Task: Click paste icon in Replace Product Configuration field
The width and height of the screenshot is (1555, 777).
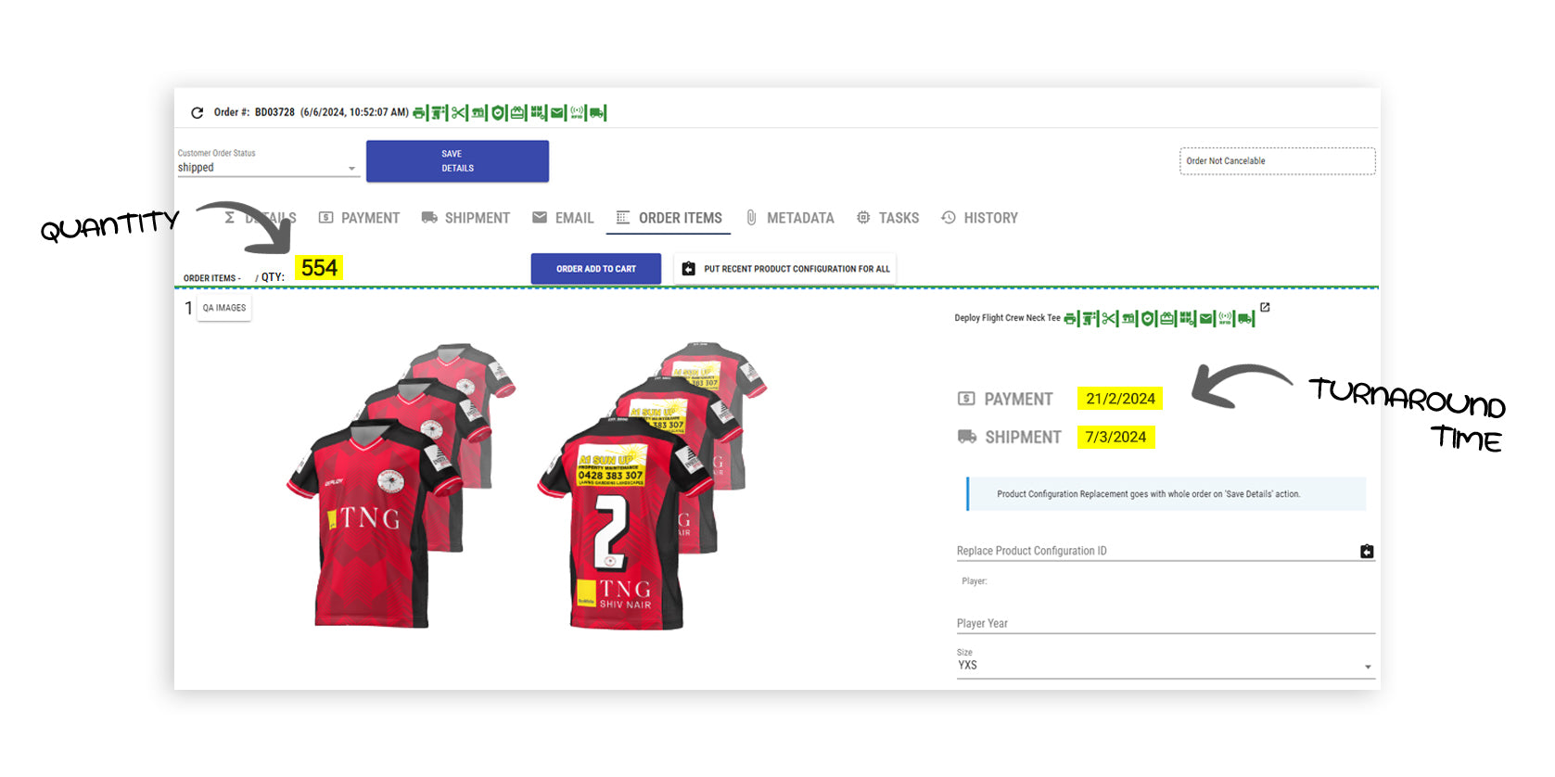Action: [1367, 552]
